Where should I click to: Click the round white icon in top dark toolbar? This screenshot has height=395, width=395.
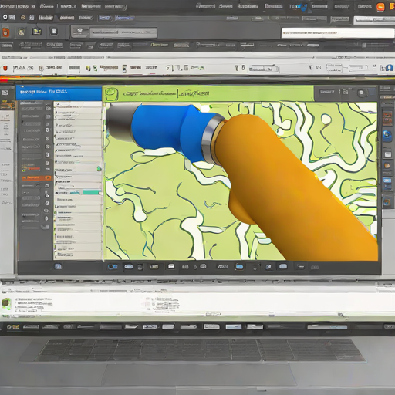click(x=54, y=32)
